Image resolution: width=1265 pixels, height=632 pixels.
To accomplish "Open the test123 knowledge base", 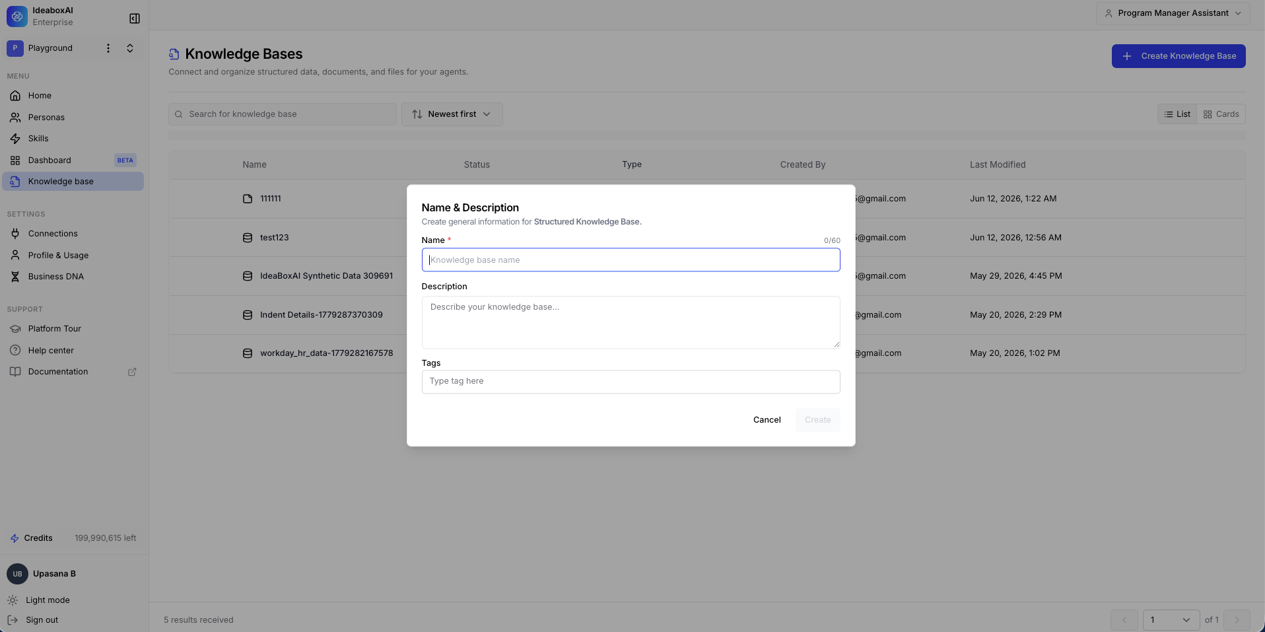I will (x=275, y=238).
